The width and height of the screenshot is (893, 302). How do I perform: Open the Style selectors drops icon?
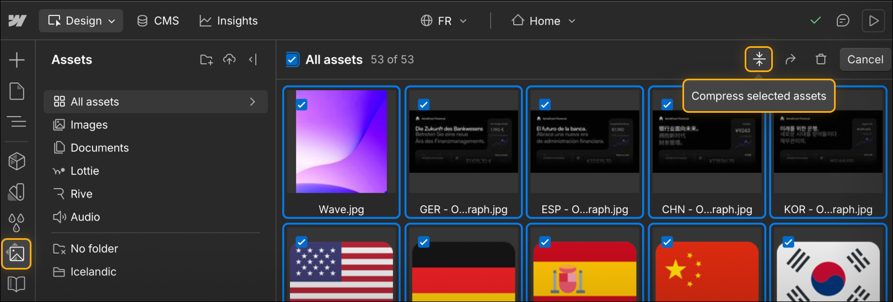point(17,223)
